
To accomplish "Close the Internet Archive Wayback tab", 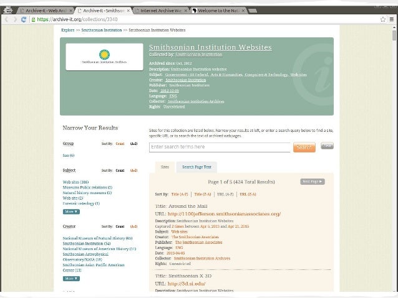I will [186, 11].
